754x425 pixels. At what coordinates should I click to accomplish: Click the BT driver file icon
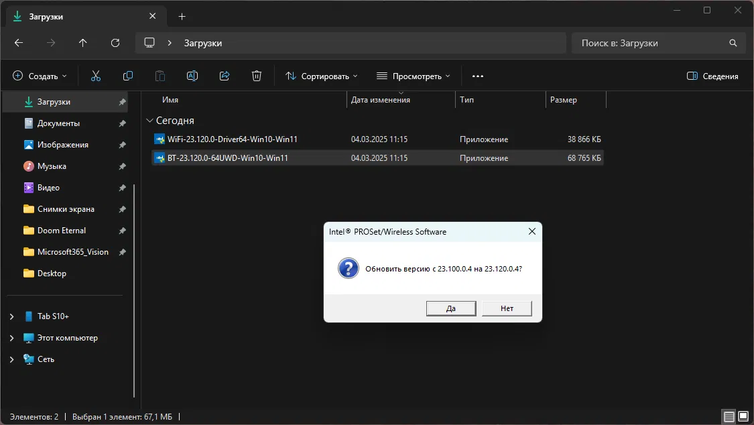pyautogui.click(x=159, y=158)
